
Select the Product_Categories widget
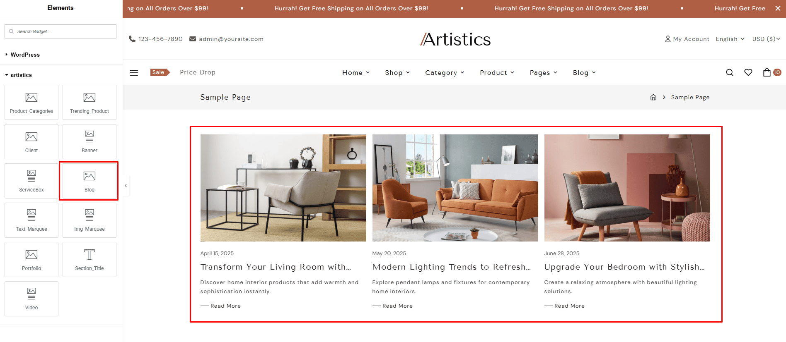click(x=31, y=103)
